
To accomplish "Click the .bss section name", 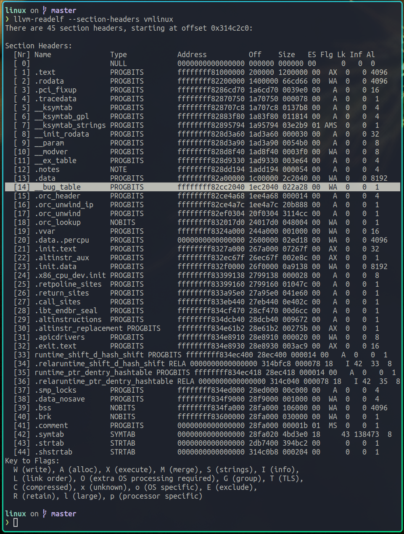I will click(x=42, y=408).
